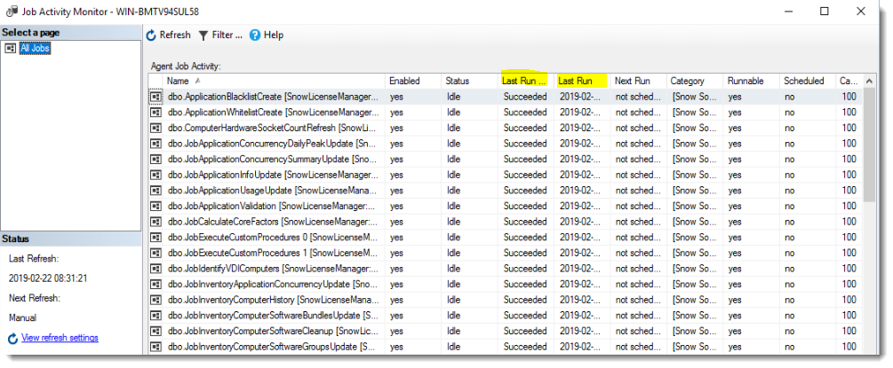The height and width of the screenshot is (368, 893).
Task: Click Succeeded in the dbo.JobApplicationValidation row
Action: (524, 206)
